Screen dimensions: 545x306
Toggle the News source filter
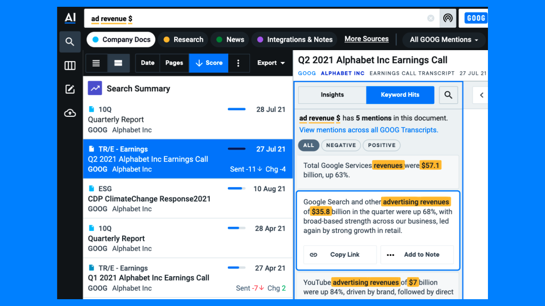coord(230,40)
